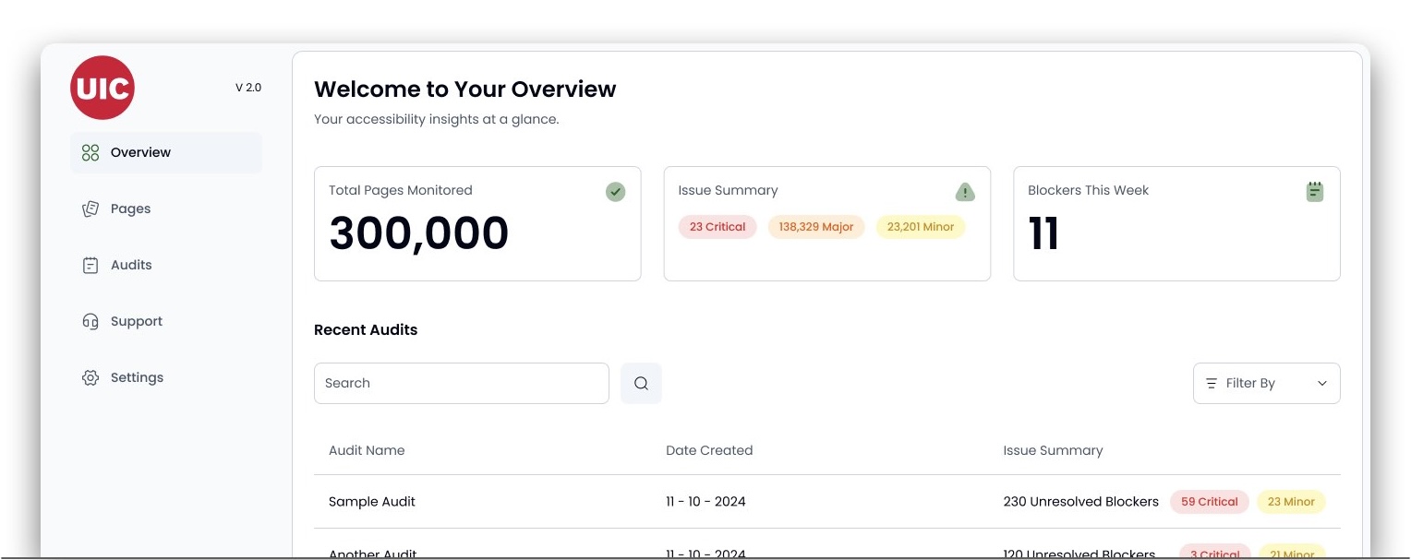
Task: Open the Audits menu item
Action: (x=166, y=266)
